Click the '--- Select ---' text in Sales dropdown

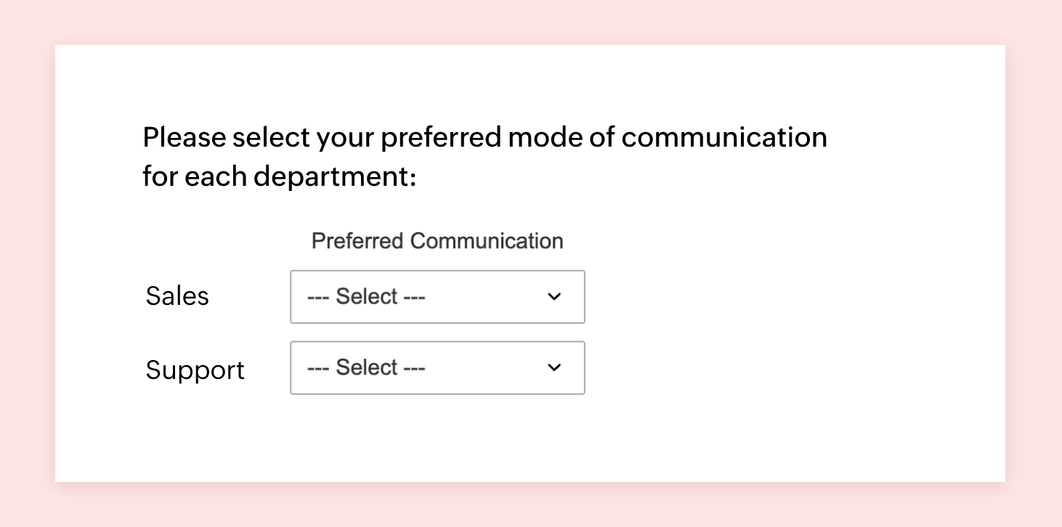tap(365, 296)
